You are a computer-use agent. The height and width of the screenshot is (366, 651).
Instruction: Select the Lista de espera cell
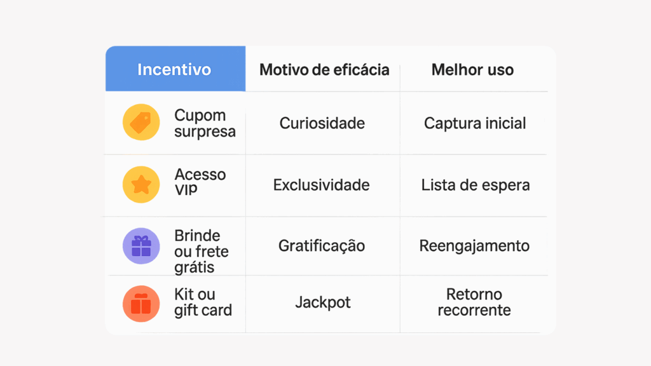(x=476, y=185)
